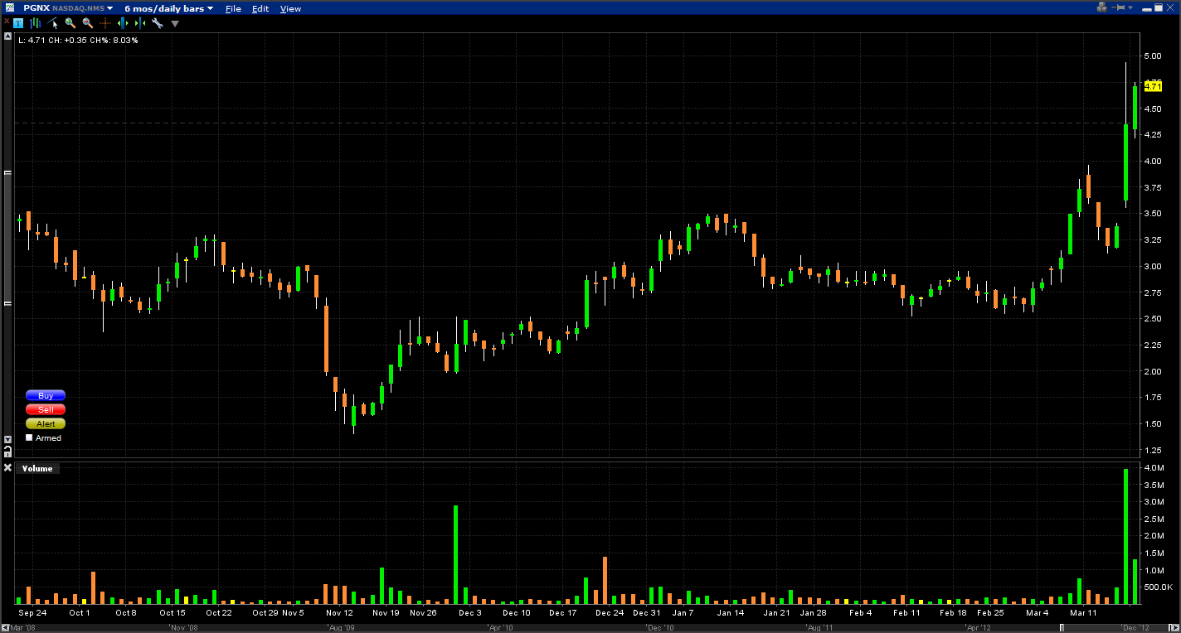The height and width of the screenshot is (633, 1181).
Task: Open chart settings wrench icon
Action: coord(157,23)
